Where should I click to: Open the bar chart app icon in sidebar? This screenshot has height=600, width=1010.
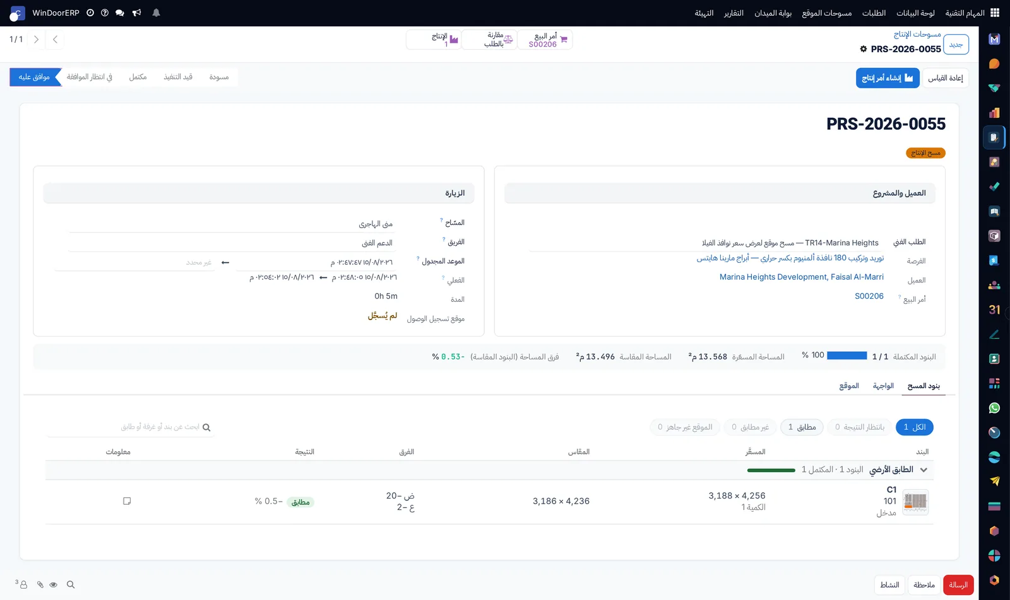pyautogui.click(x=994, y=113)
